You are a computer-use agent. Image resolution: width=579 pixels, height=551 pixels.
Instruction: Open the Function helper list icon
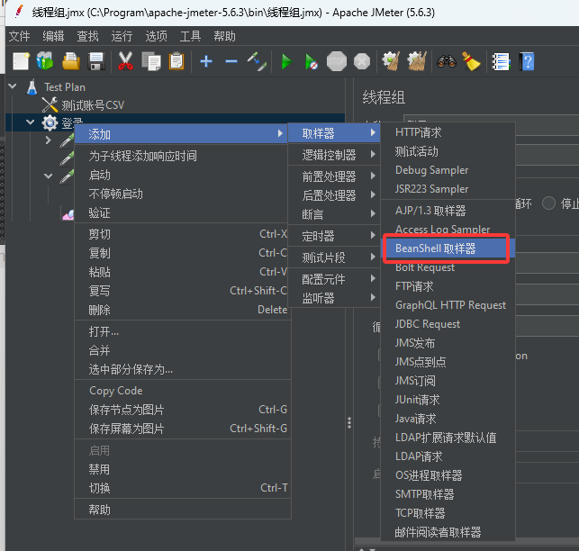click(501, 62)
